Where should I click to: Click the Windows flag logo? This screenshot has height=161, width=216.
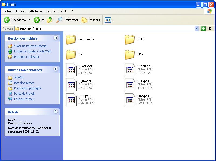tap(209, 11)
